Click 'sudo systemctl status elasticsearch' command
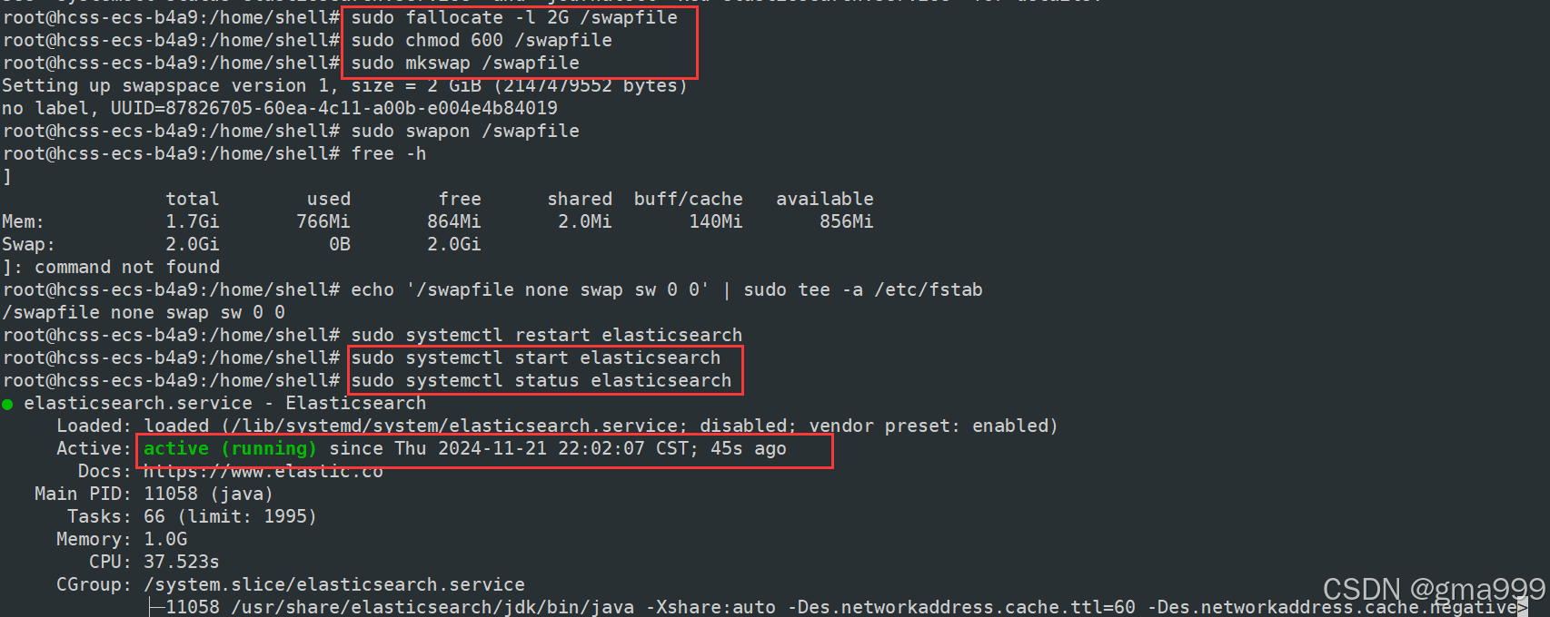1550x617 pixels. click(x=542, y=380)
